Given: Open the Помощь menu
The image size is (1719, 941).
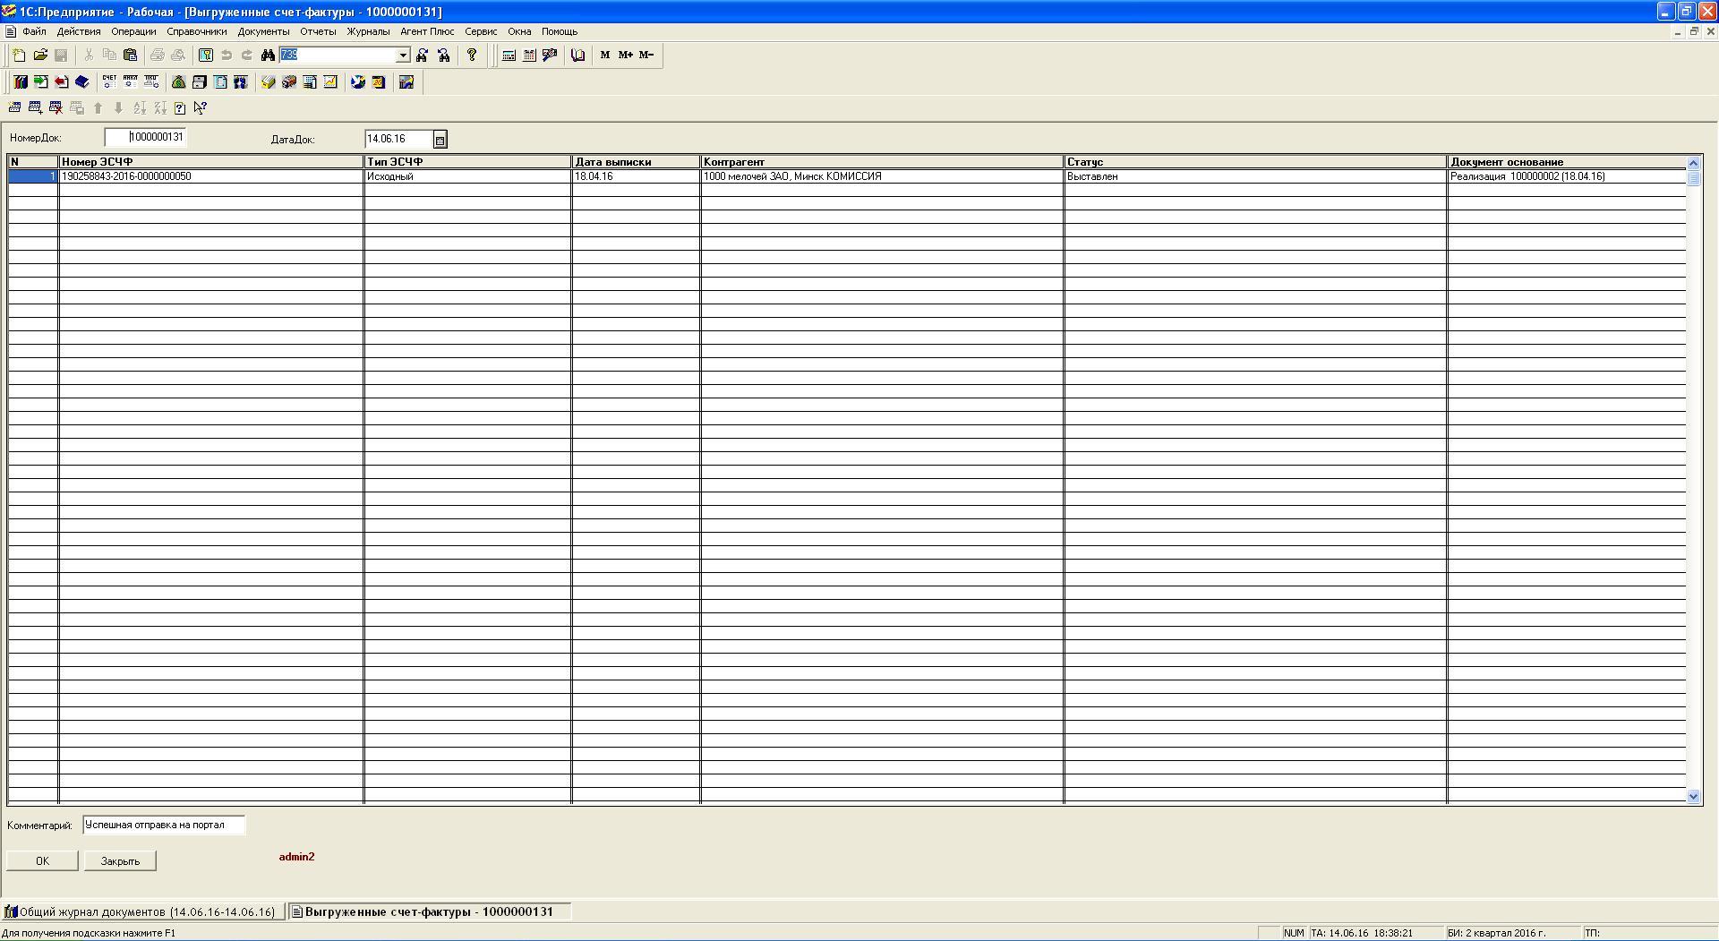Looking at the screenshot, I should pyautogui.click(x=560, y=31).
